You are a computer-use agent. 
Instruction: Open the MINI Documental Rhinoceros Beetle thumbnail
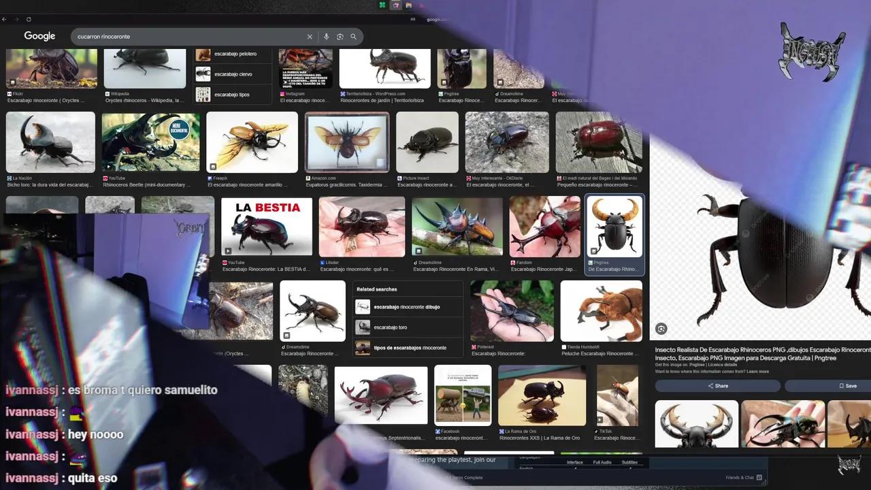(x=151, y=142)
